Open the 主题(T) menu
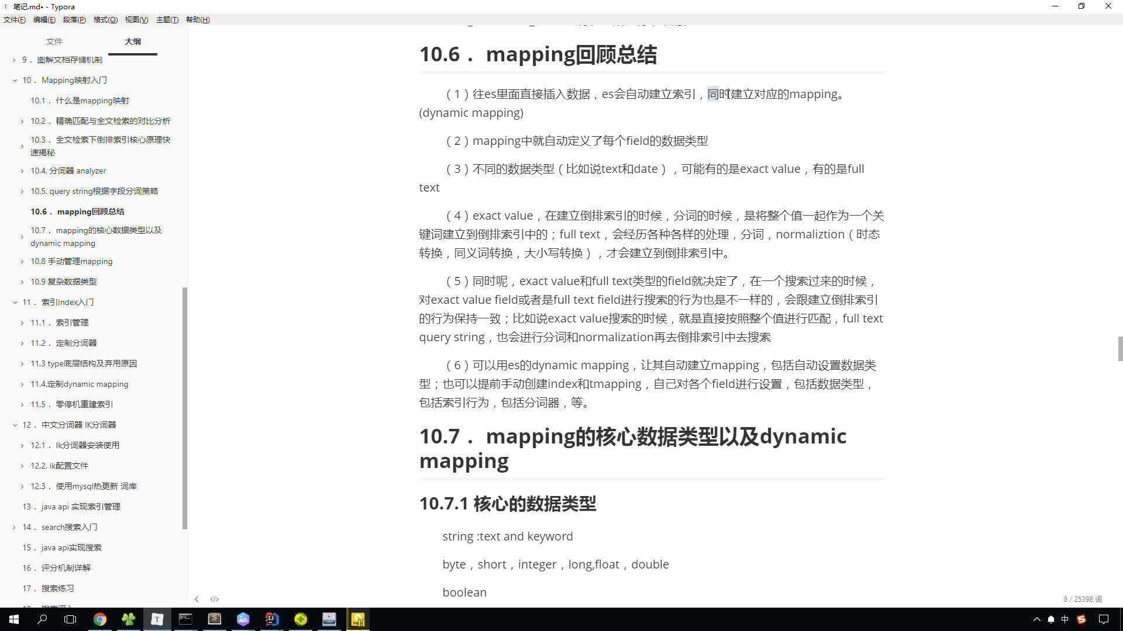This screenshot has height=631, width=1123. point(167,19)
